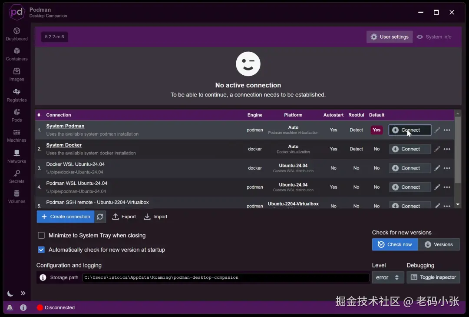Connect to System Podman

[x=410, y=130]
